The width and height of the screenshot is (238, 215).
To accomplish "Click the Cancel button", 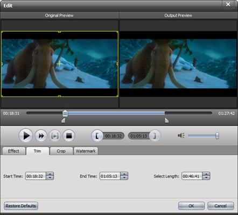I will click(221, 206).
